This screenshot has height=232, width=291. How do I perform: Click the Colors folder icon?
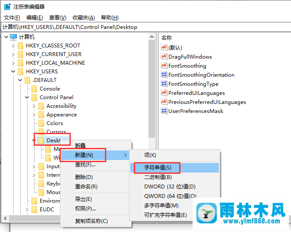click(41, 123)
